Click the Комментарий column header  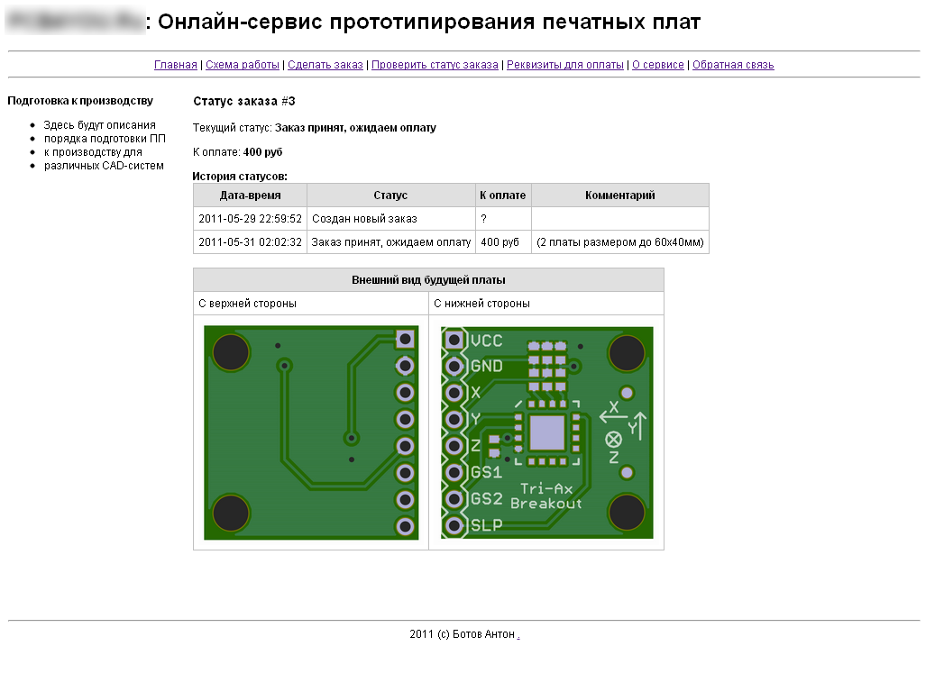[619, 196]
